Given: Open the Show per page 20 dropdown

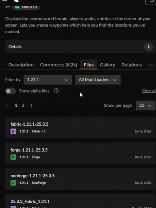Looking at the screenshot, I should [146, 106].
